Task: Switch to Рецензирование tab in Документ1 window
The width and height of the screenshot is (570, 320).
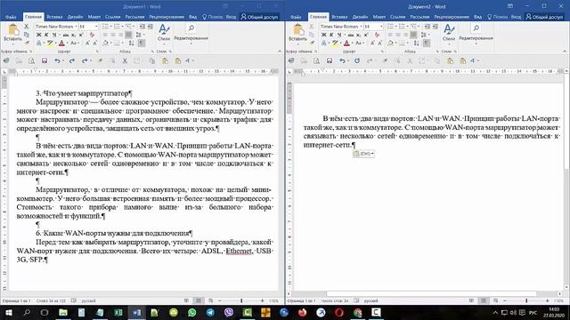Action: pos(167,17)
